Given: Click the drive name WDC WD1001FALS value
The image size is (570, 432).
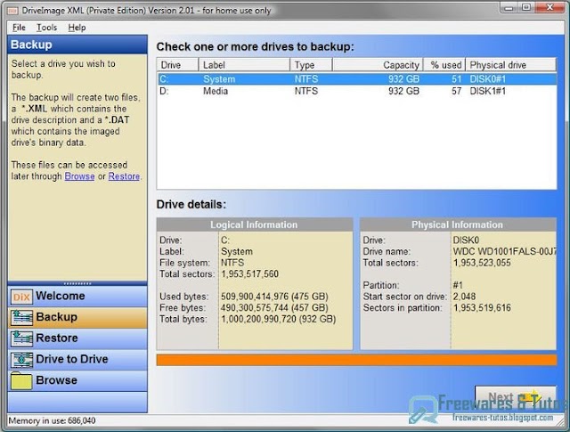Looking at the screenshot, I should pyautogui.click(x=504, y=252).
